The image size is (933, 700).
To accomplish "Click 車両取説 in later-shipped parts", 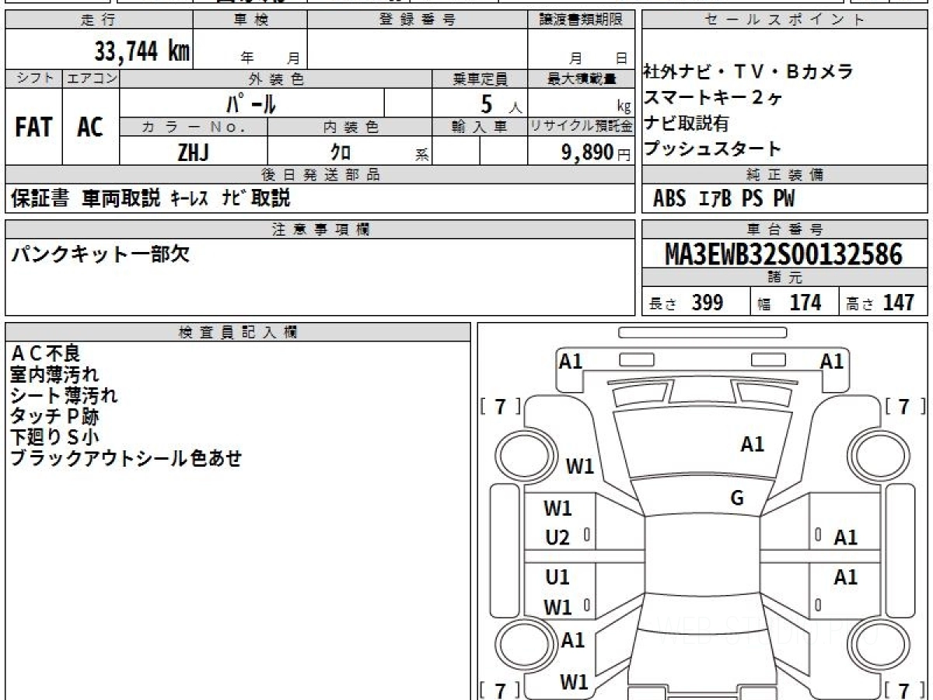I will click(121, 198).
